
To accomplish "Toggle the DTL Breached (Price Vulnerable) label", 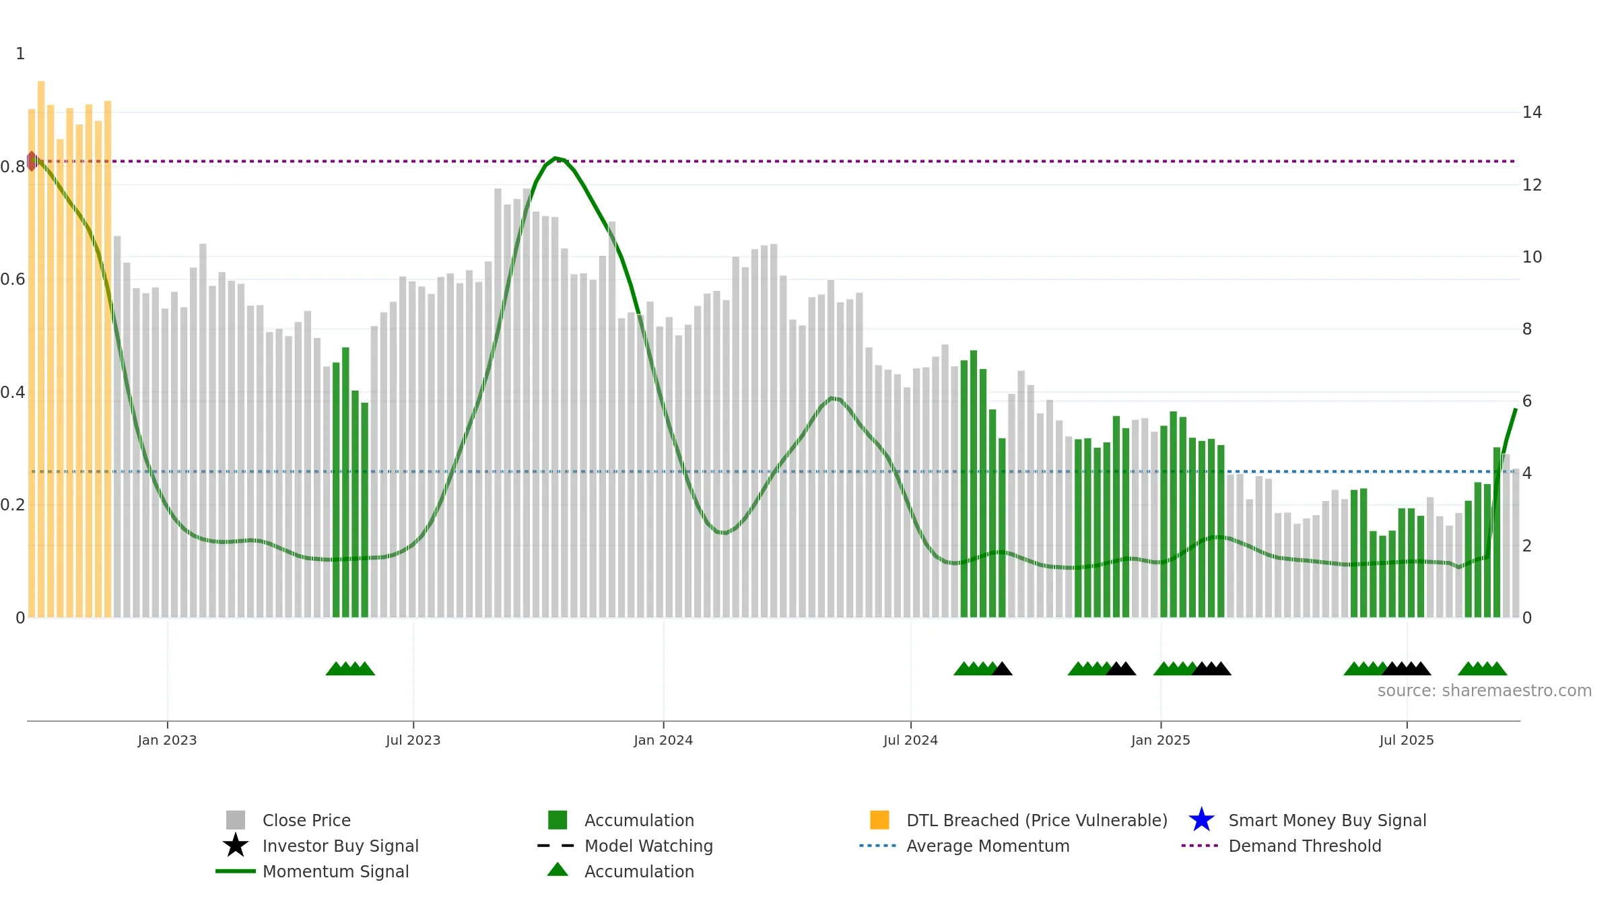I will tap(1037, 820).
